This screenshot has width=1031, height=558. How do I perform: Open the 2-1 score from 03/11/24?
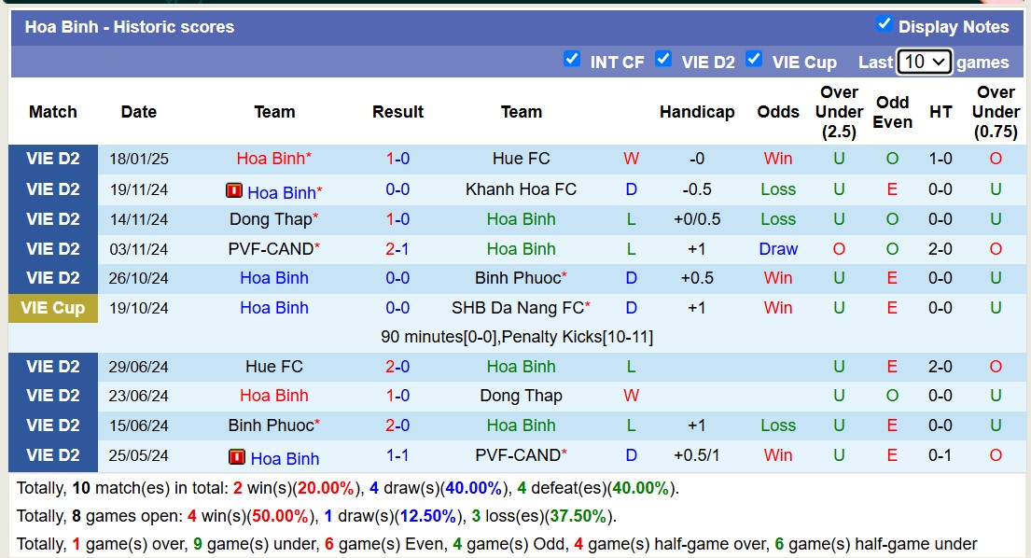398,249
